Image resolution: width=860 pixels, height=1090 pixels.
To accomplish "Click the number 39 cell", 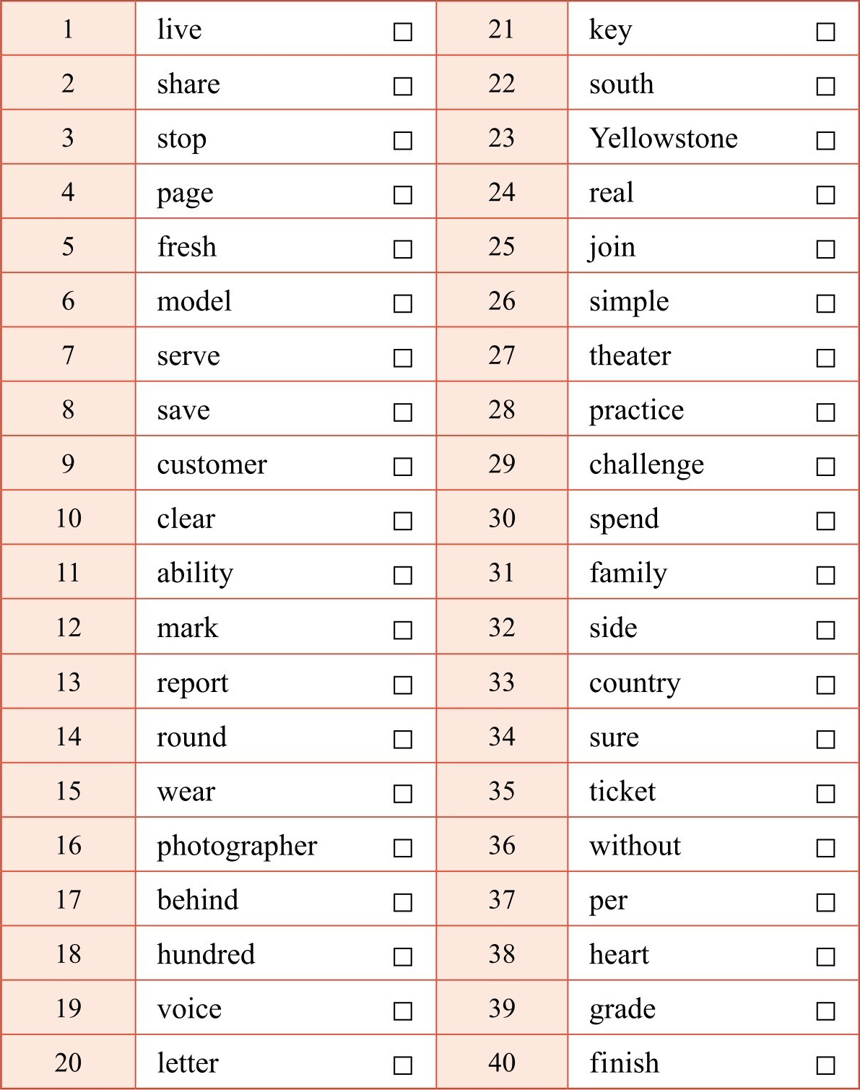I will click(x=502, y=1008).
